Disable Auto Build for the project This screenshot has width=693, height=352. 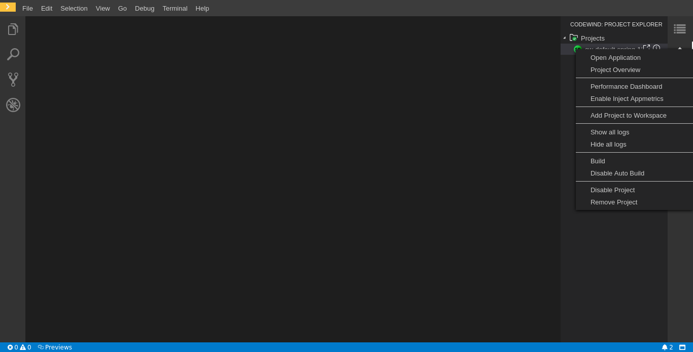617,173
